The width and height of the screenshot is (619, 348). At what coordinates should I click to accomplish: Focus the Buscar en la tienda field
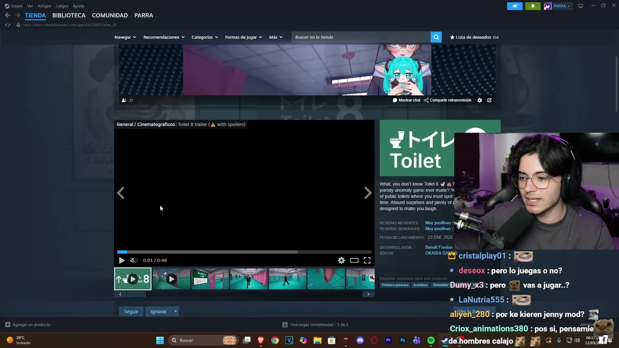(x=361, y=37)
